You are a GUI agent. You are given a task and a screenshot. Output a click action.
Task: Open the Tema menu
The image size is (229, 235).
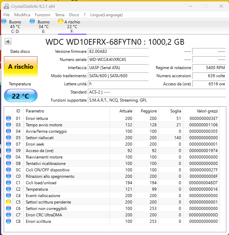60,15
